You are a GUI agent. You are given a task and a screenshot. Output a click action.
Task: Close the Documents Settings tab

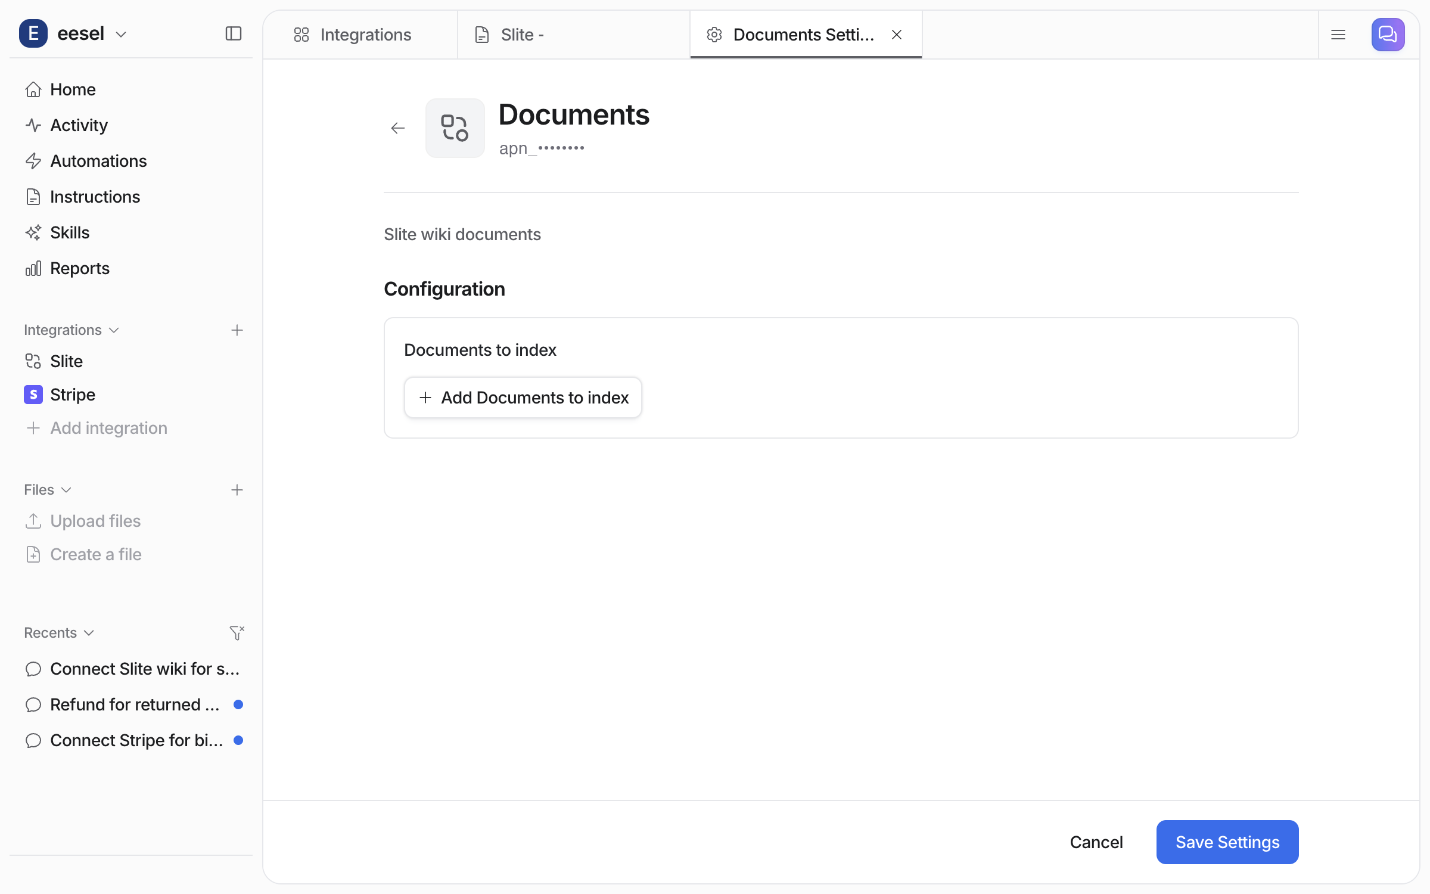point(897,35)
